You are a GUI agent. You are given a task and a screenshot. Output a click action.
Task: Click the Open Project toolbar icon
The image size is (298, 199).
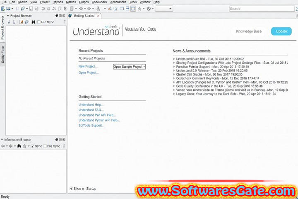coord(8,9)
